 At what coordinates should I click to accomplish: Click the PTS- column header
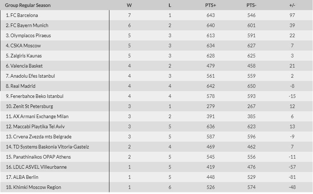(x=251, y=5)
